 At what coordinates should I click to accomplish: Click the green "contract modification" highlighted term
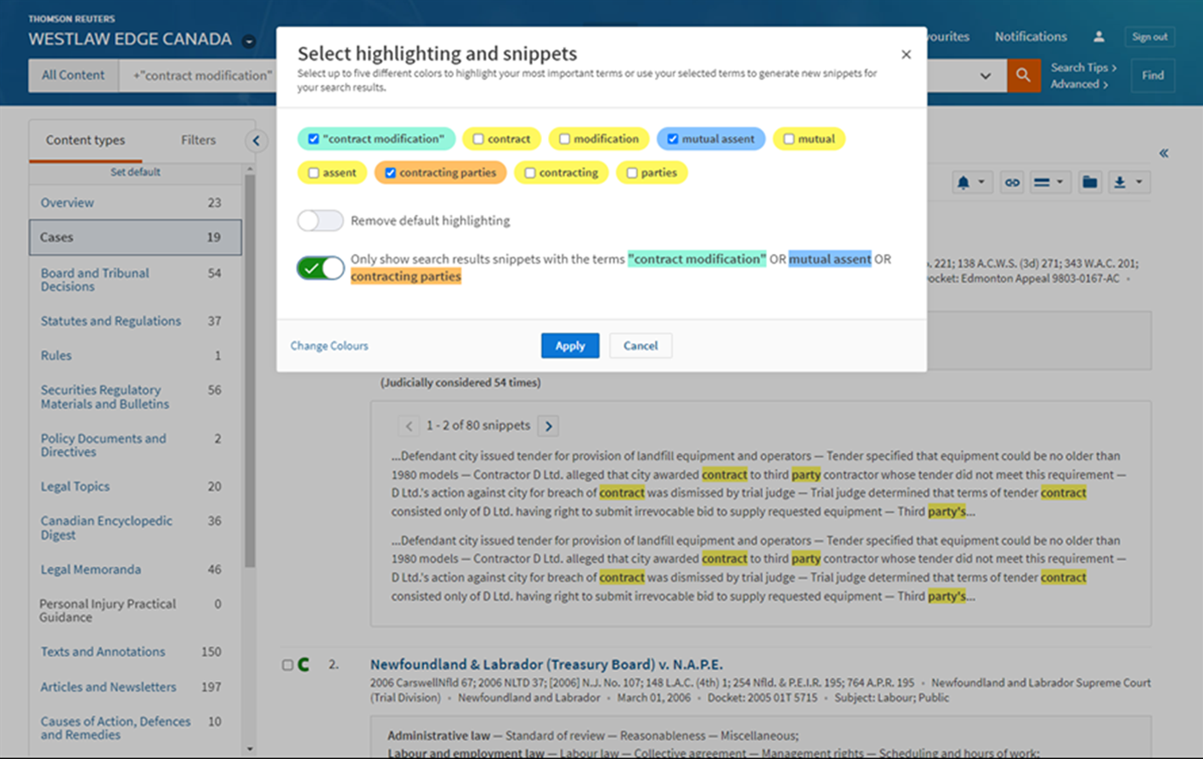[x=697, y=259]
